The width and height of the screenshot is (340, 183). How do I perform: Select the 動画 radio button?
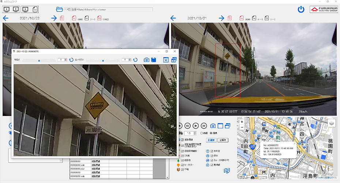202,133
